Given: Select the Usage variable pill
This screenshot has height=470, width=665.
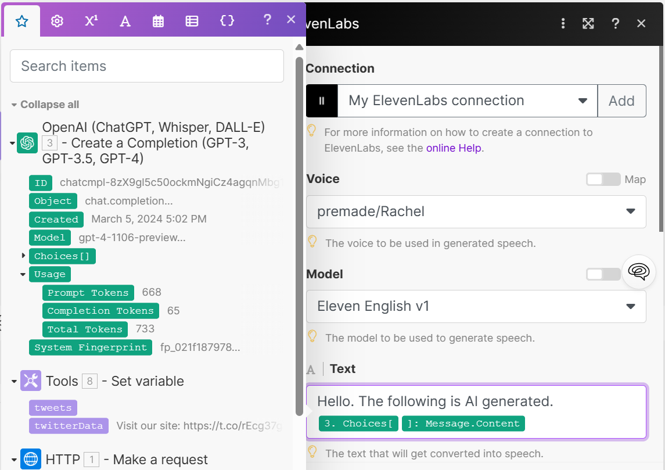Looking at the screenshot, I should [49, 274].
